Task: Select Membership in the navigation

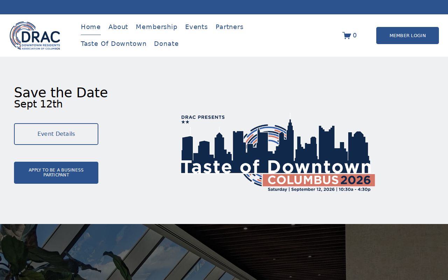Action: (156, 27)
